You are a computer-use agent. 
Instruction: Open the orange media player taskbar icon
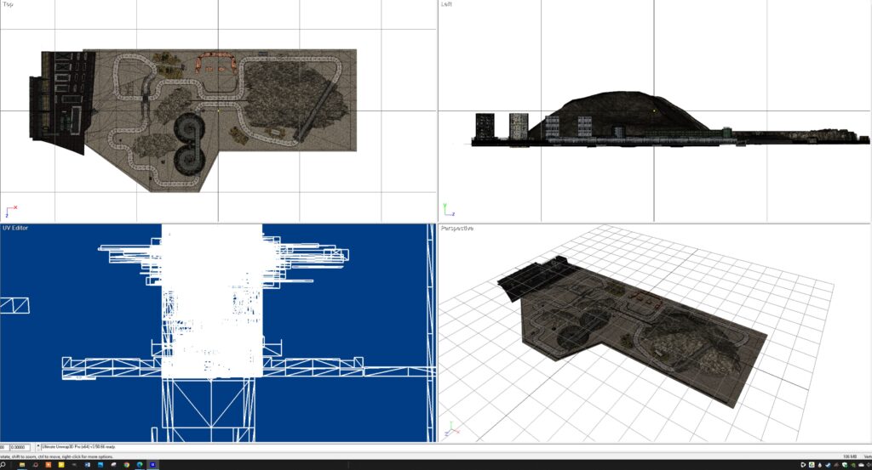point(49,464)
